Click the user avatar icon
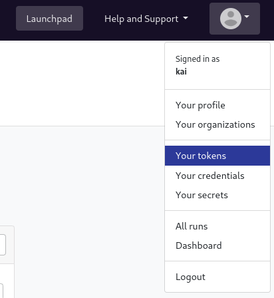This screenshot has width=274, height=298. (x=231, y=19)
